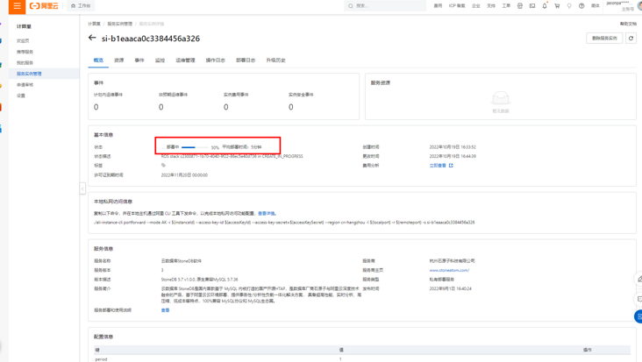Viewport: 642px width, 362px height.
Task: Open the 查看详情 link in private network section
Action: coord(267,213)
